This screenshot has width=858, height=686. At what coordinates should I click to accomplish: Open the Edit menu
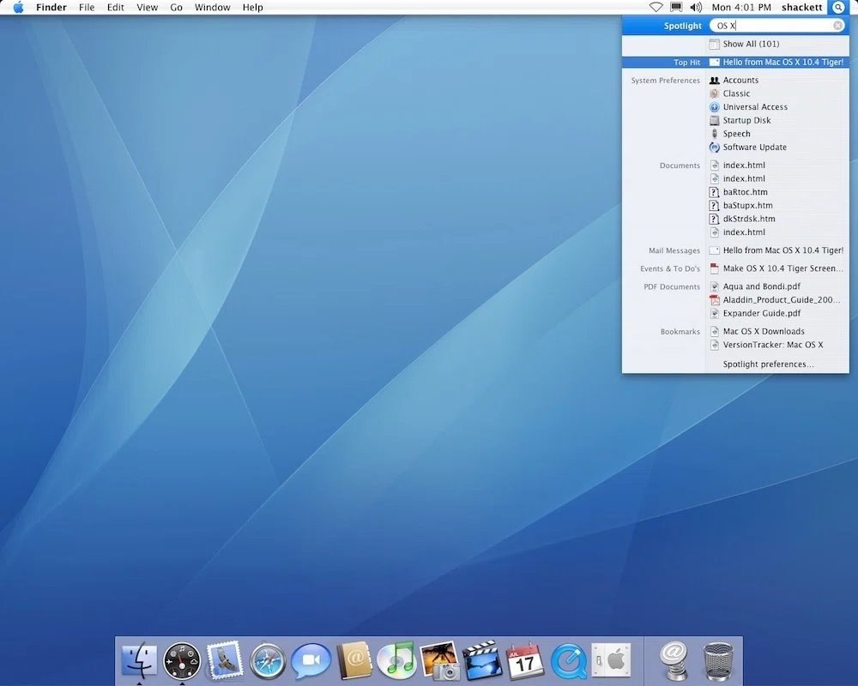coord(116,7)
